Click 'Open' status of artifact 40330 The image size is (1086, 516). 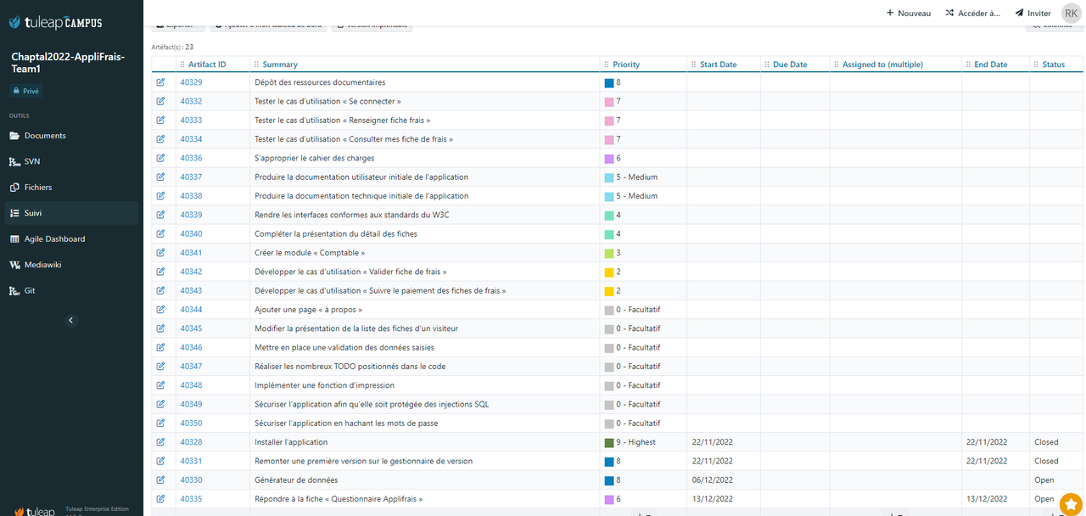point(1044,480)
